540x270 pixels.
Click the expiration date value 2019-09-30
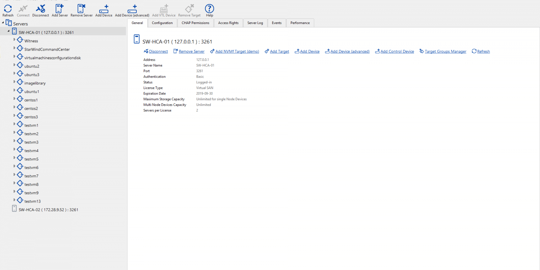point(205,93)
